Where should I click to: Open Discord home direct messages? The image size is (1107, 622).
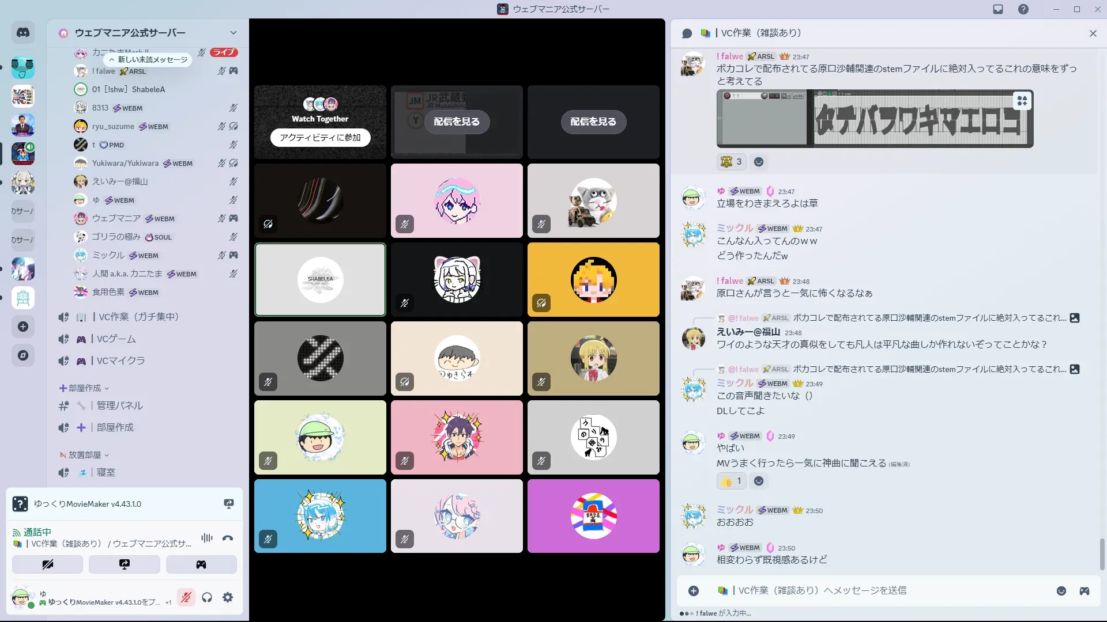(23, 33)
